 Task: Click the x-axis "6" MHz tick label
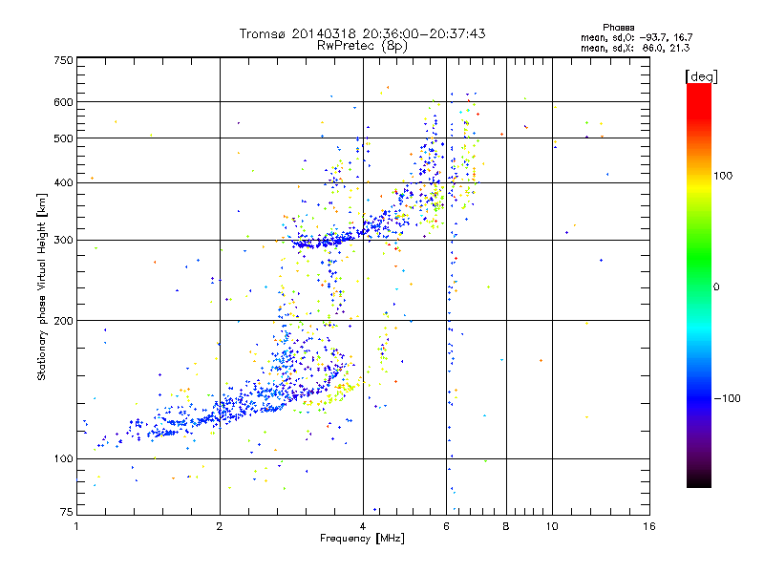tap(446, 526)
